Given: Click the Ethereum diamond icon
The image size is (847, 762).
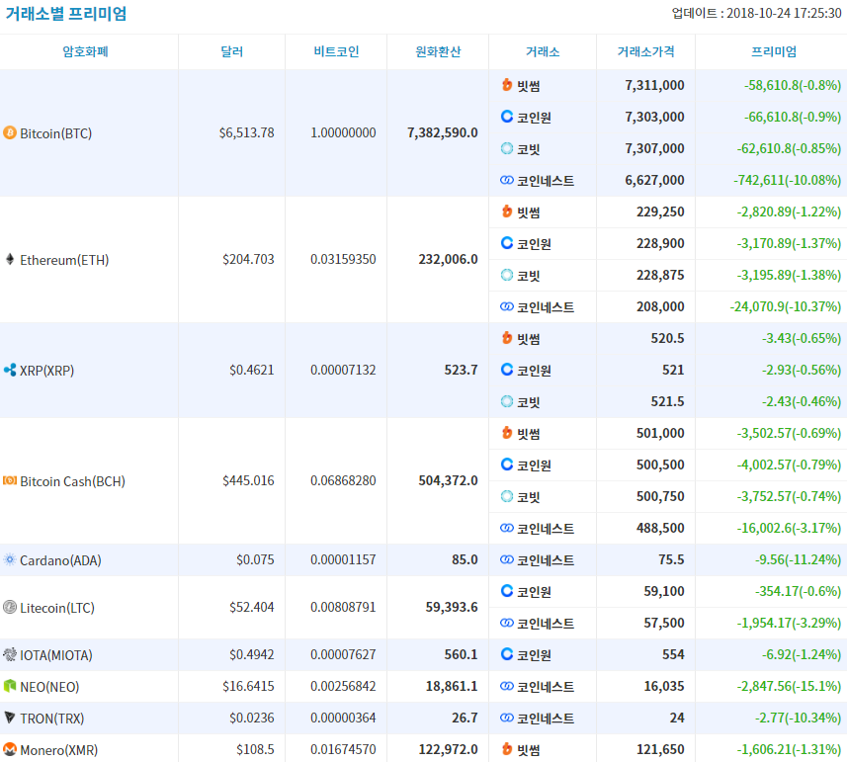Looking at the screenshot, I should [10, 259].
